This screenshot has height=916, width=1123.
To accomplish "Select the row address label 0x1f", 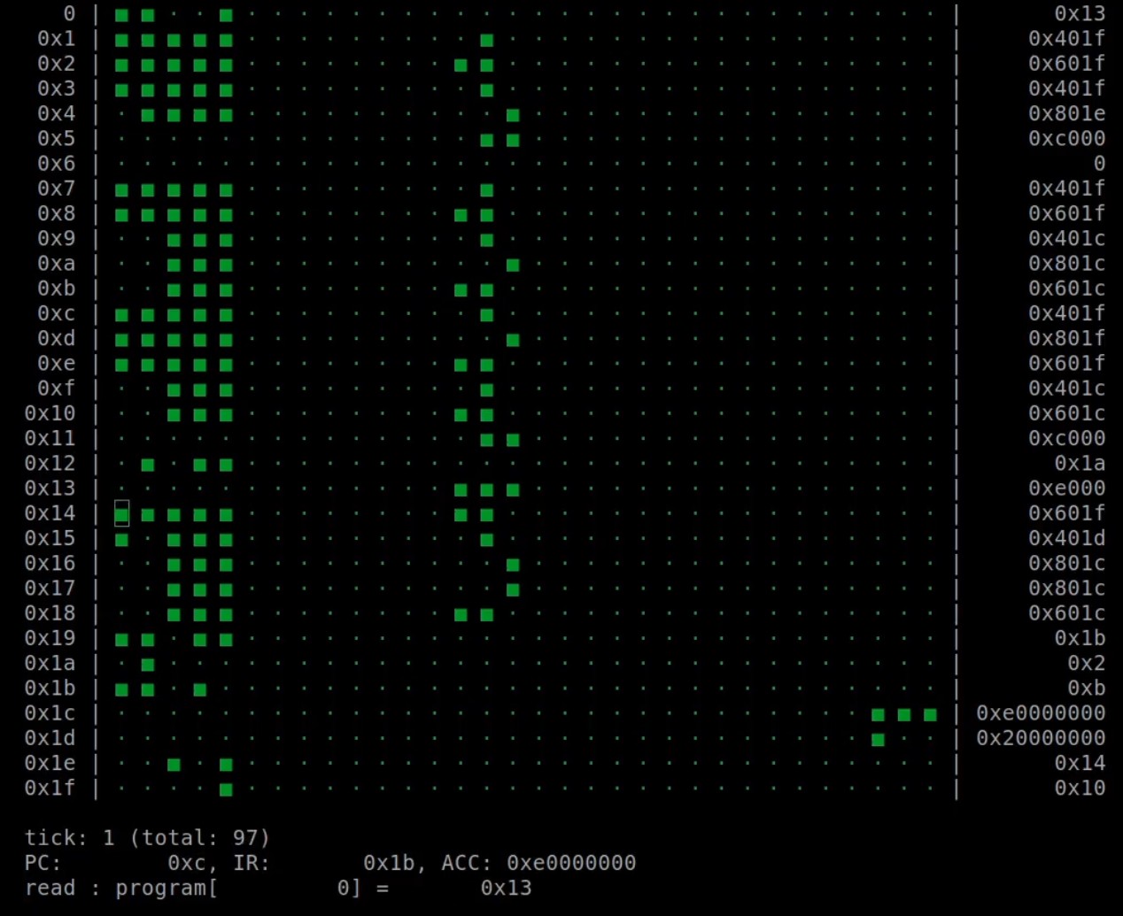I will point(50,788).
